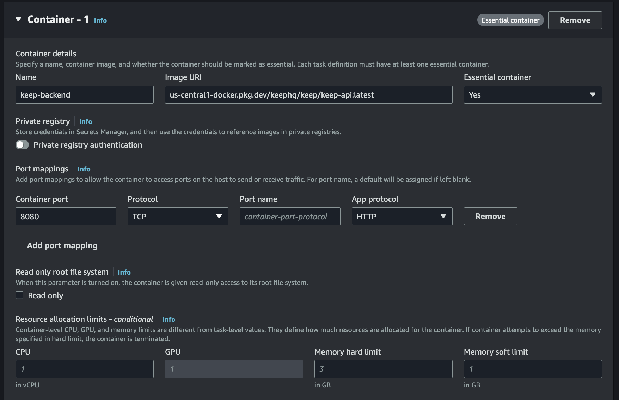
Task: Remove the 8080 port mapping
Action: [490, 216]
